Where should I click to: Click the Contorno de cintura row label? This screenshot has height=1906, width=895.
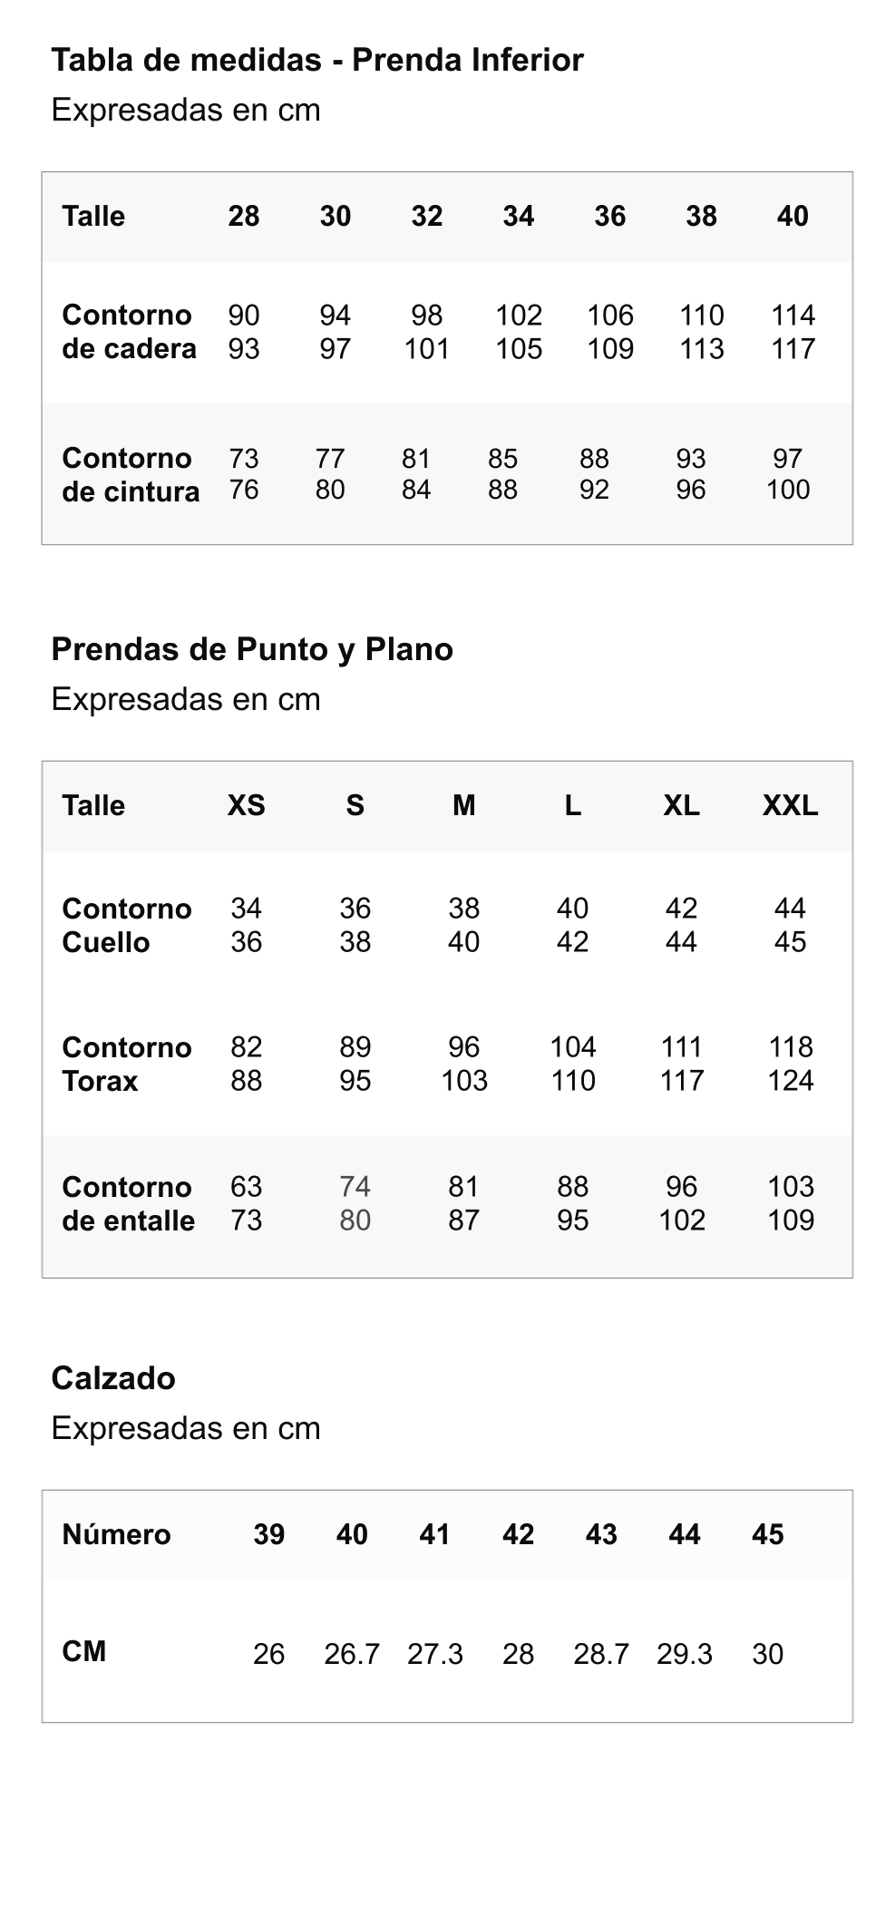tap(131, 474)
